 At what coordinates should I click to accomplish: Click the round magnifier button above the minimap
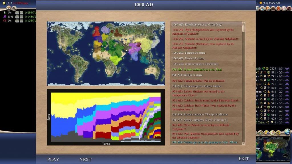click(278, 133)
